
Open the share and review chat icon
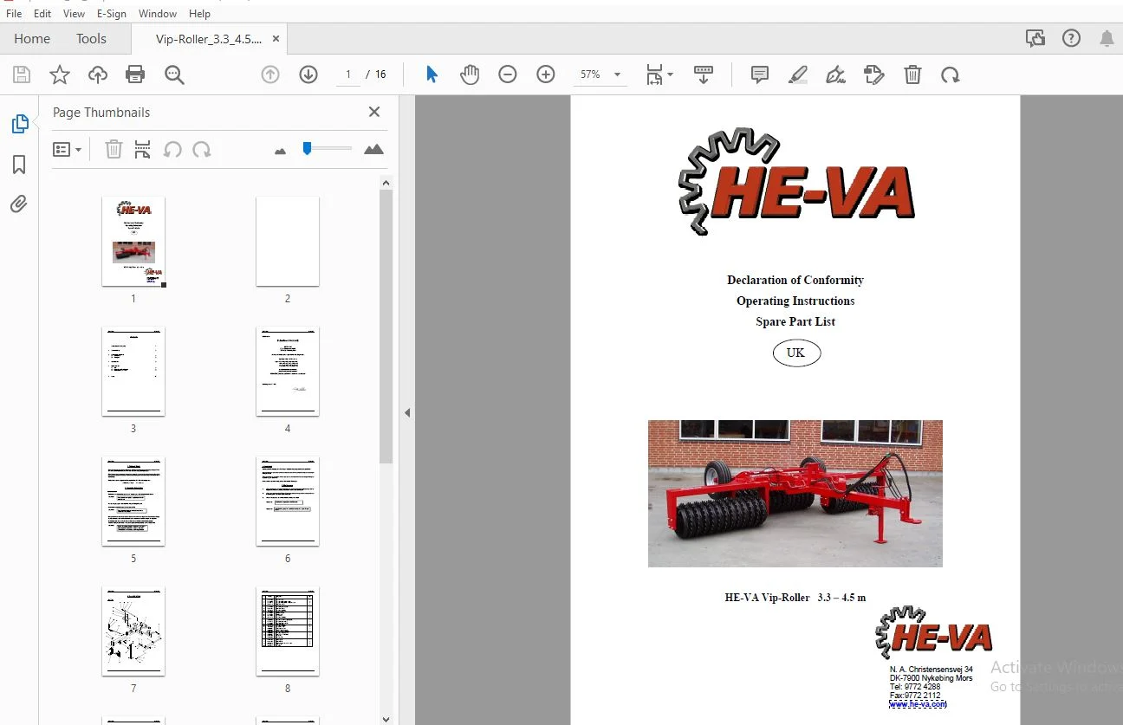[x=1035, y=38]
